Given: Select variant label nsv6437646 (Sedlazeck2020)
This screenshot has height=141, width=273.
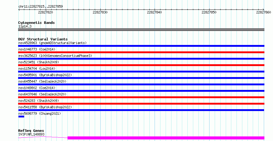Looking at the screenshot, I should (x=42, y=94).
